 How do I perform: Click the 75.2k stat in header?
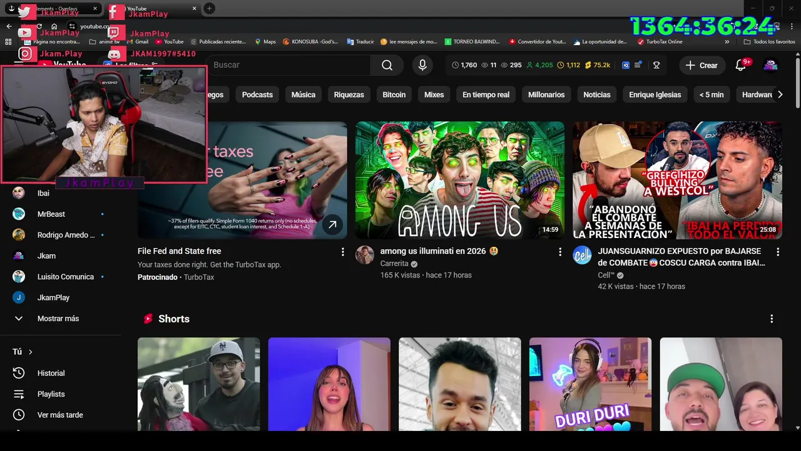[598, 65]
